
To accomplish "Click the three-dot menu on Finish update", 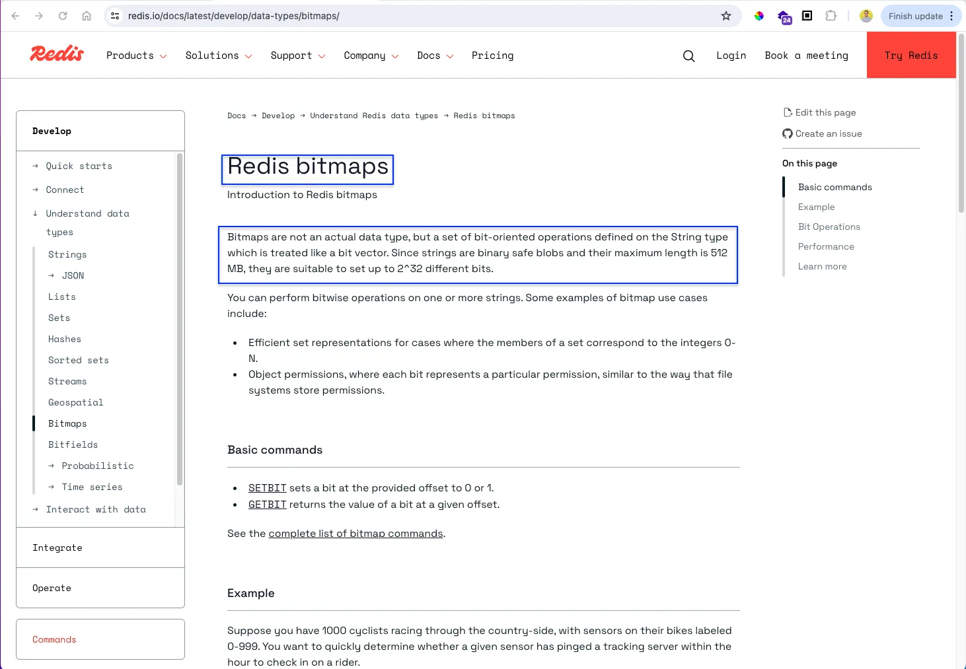I will tap(951, 16).
